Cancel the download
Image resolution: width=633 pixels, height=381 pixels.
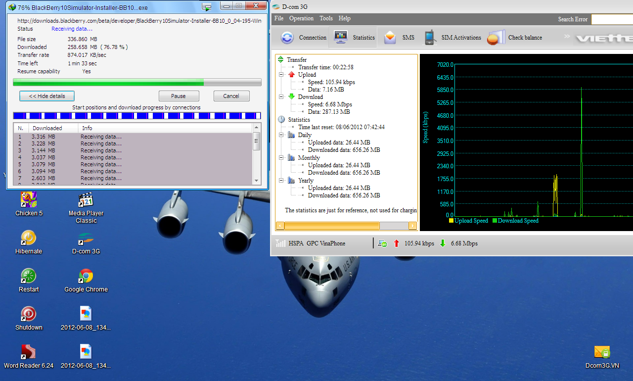(x=231, y=96)
